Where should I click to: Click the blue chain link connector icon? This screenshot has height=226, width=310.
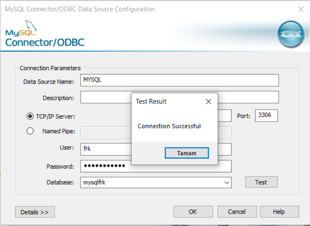(x=291, y=34)
